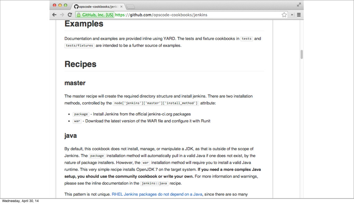Click the Recipes heading
The width and height of the screenshot is (354, 204).
(80, 64)
